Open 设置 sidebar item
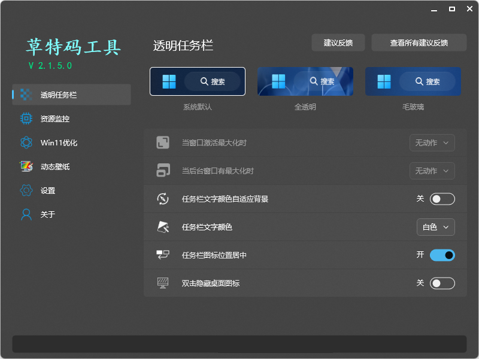Image resolution: width=479 pixels, height=359 pixels. [71, 190]
